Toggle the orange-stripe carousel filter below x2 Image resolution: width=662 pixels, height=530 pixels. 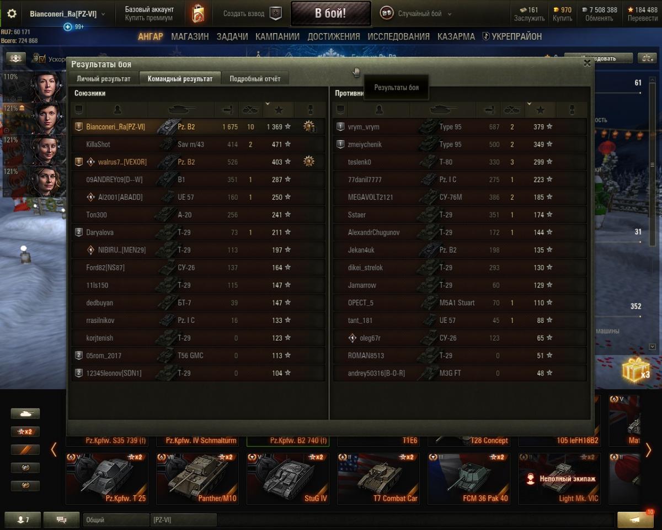pyautogui.click(x=25, y=449)
